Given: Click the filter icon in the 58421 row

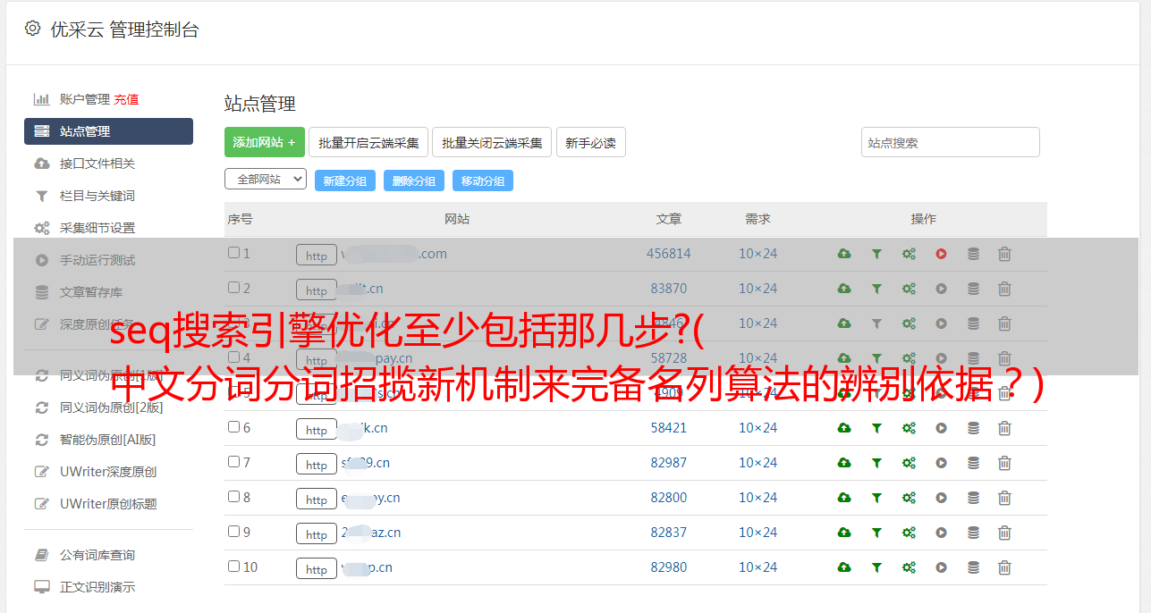Looking at the screenshot, I should [876, 428].
